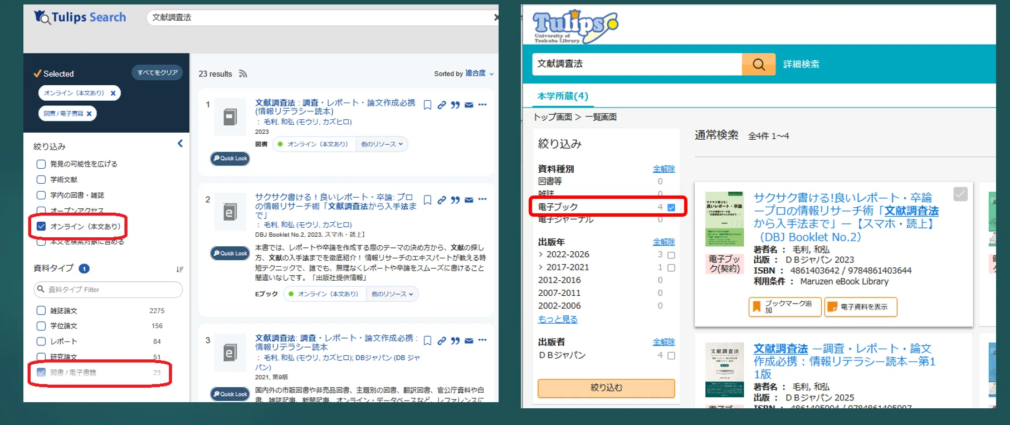Remove the 図書/電子書籍 filter chip
The width and height of the screenshot is (1010, 425).
[x=89, y=114]
